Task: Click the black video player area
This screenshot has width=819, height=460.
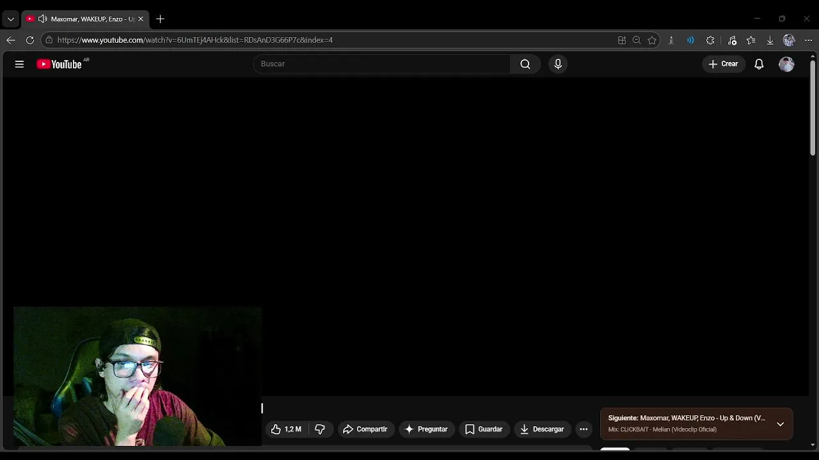Action: [404, 236]
